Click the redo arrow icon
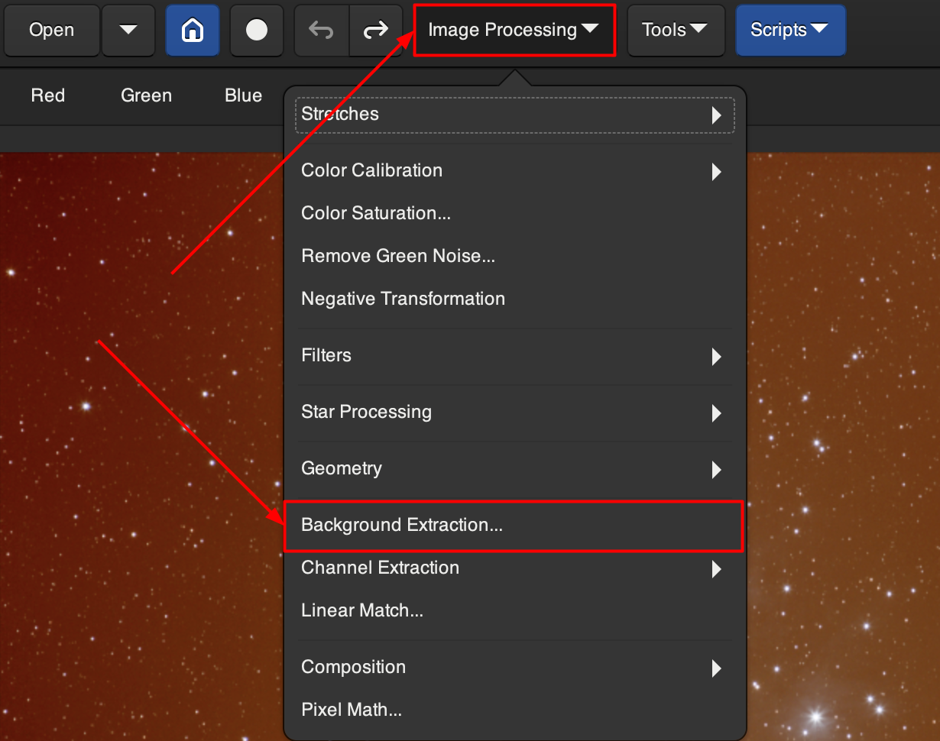The height and width of the screenshot is (741, 940). tap(375, 31)
